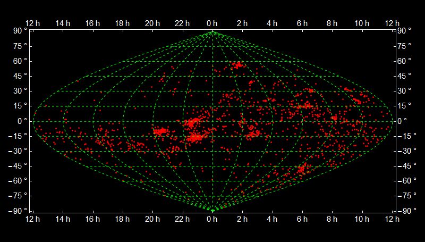
Task: Click "2 h" on the bottom axis
Action: (x=242, y=219)
